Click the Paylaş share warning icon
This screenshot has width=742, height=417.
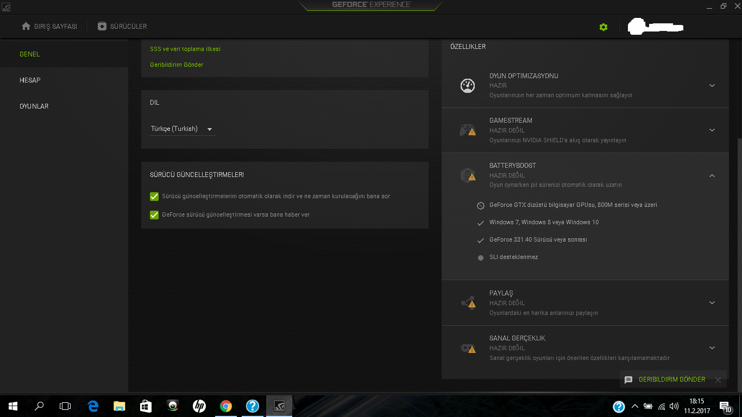pos(468,303)
